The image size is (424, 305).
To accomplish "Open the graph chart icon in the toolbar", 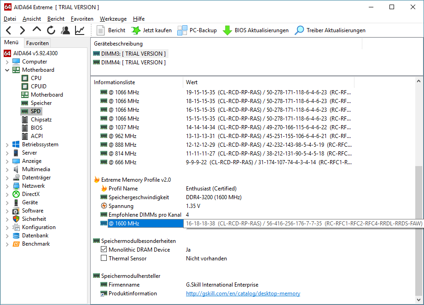I will click(80, 30).
